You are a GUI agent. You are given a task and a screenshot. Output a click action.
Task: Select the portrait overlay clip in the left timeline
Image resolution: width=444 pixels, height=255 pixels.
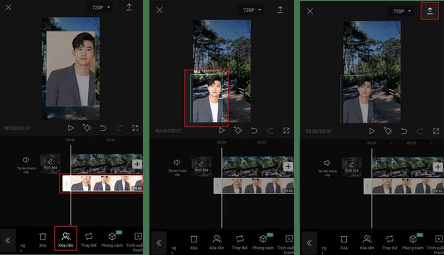click(102, 183)
